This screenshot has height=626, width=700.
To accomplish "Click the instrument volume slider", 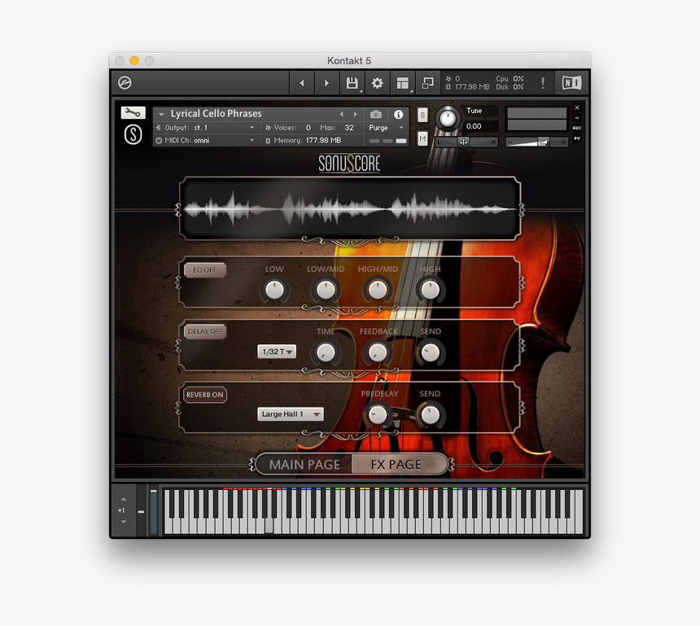I will [x=536, y=142].
